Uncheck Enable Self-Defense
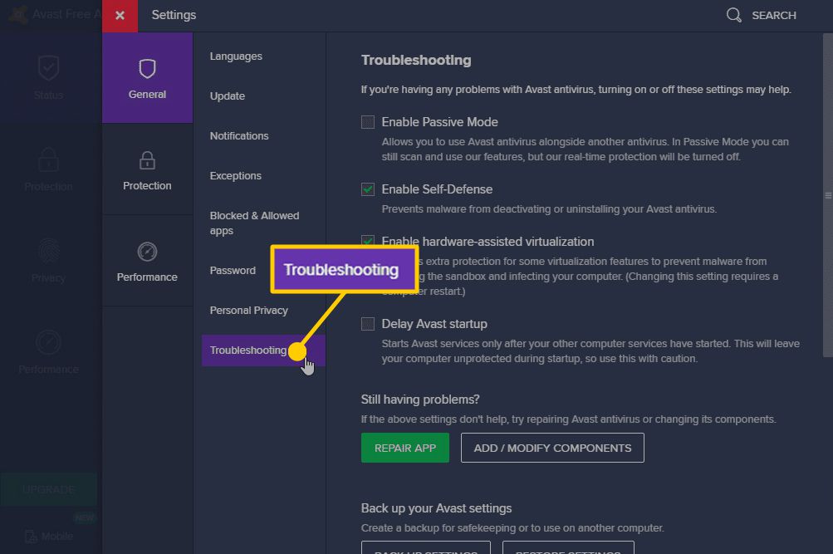833x554 pixels. tap(368, 189)
